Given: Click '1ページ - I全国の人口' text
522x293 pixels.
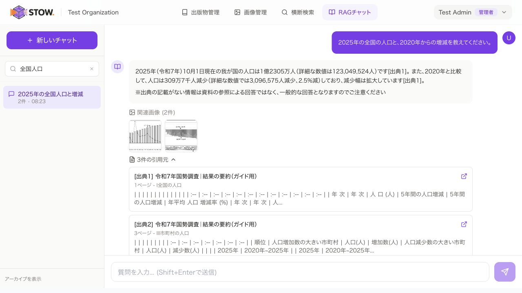Looking at the screenshot, I should click(x=158, y=185).
